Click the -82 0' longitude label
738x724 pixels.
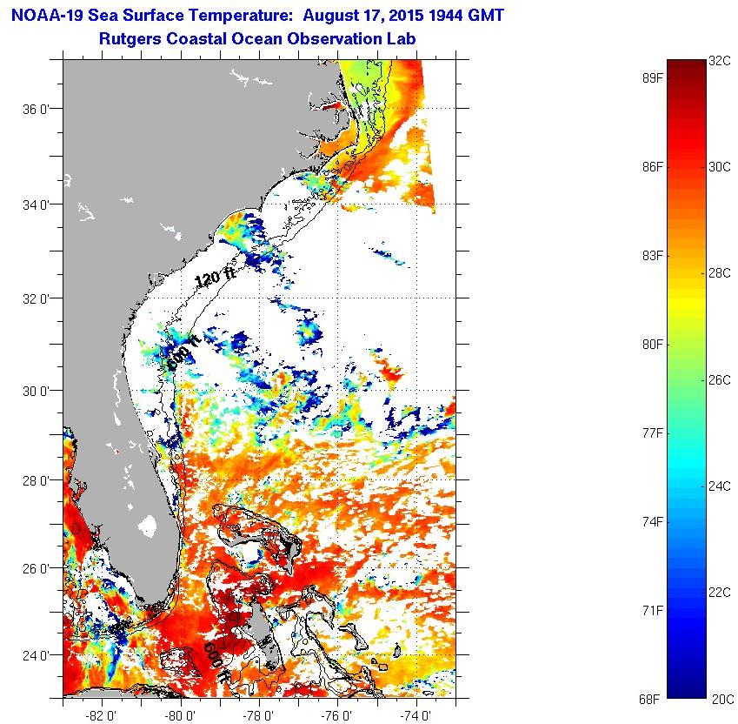coord(102,716)
